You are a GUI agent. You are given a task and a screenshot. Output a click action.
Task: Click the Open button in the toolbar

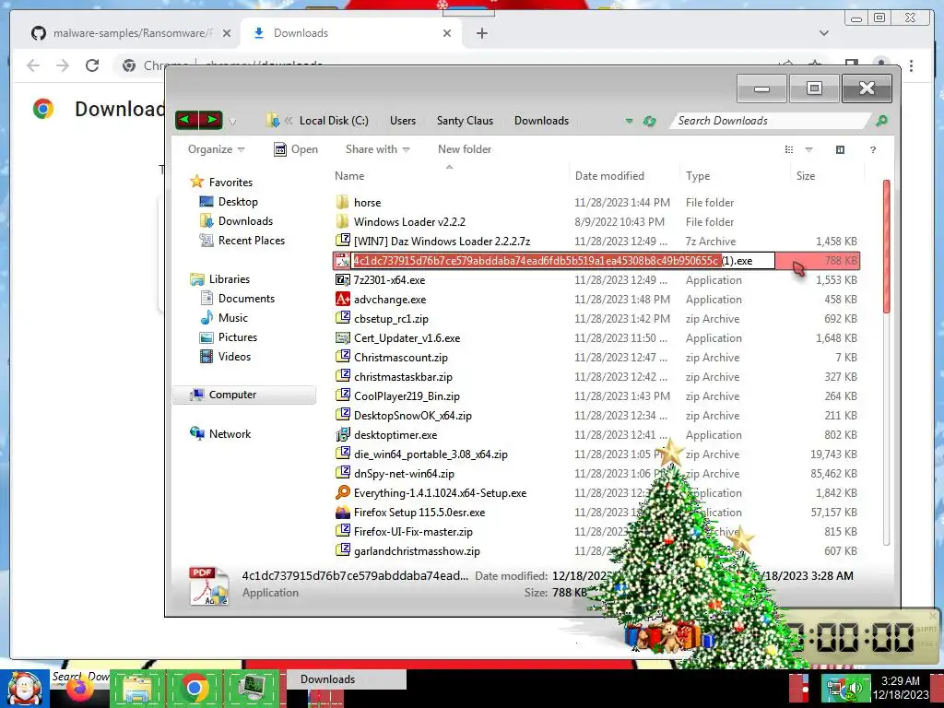(x=296, y=149)
